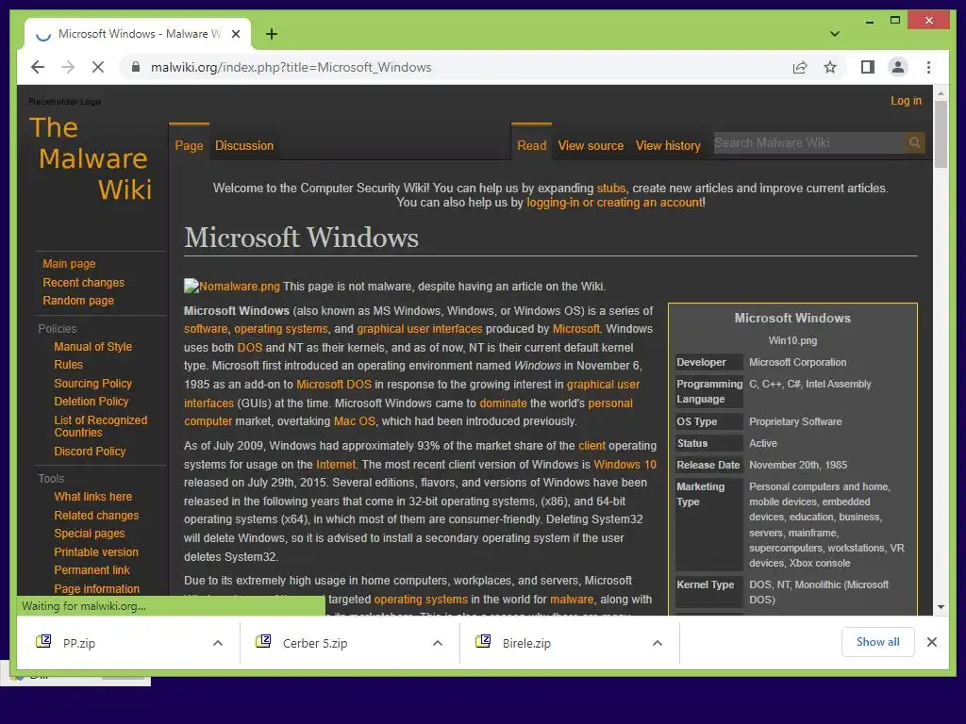Open Special pages

(x=90, y=534)
